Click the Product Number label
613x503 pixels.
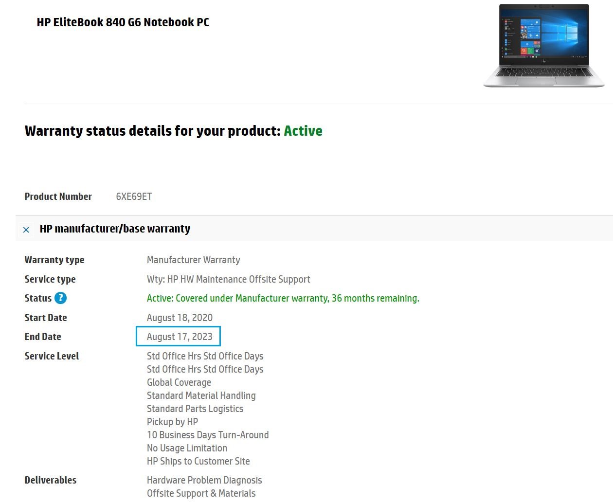58,197
